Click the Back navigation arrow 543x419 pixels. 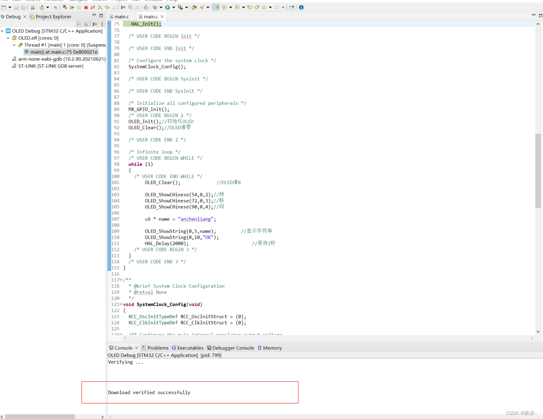click(x=264, y=7)
